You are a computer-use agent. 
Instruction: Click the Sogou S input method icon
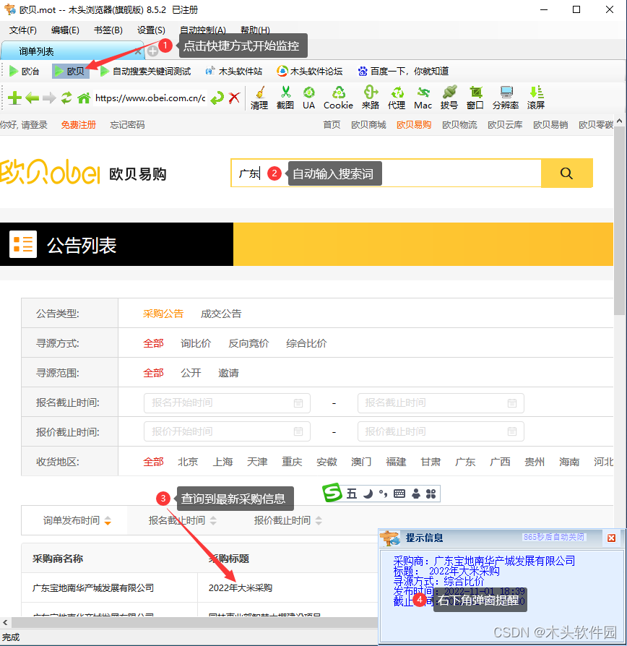332,493
